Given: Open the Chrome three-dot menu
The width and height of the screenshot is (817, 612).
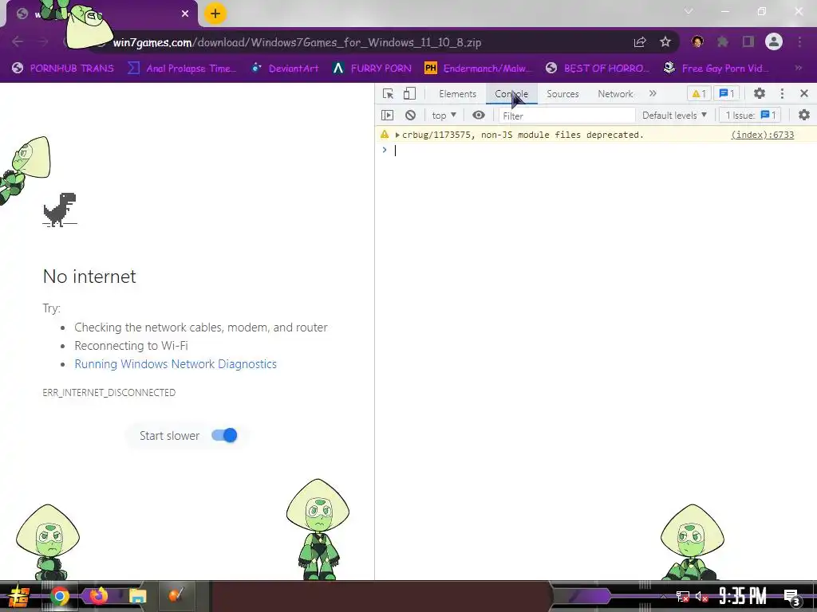Looking at the screenshot, I should coord(799,41).
